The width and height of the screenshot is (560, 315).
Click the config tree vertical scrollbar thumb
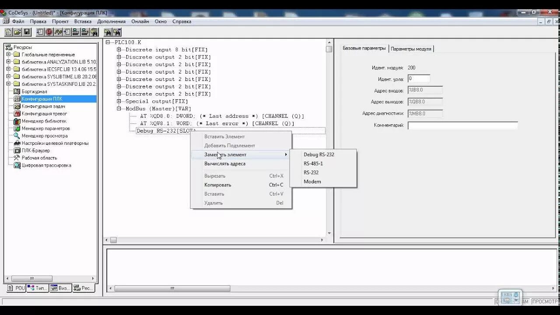[329, 49]
